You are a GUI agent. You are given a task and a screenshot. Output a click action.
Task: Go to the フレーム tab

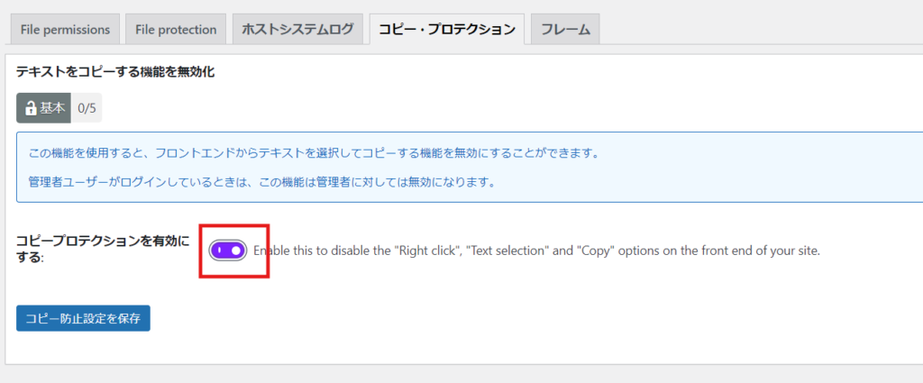tap(565, 29)
